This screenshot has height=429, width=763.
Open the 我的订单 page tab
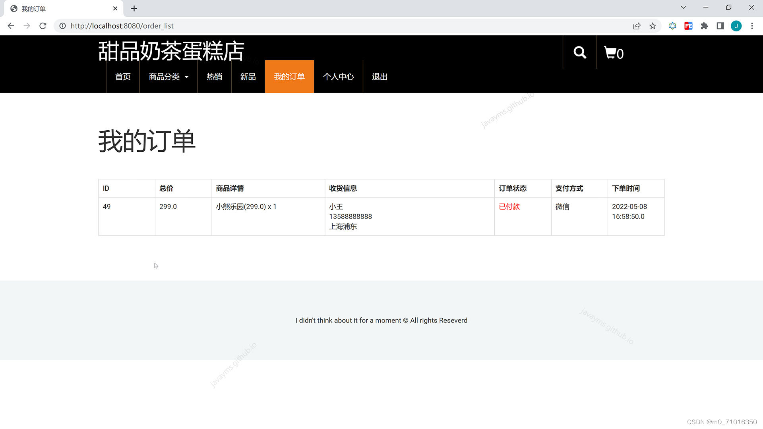click(x=289, y=77)
